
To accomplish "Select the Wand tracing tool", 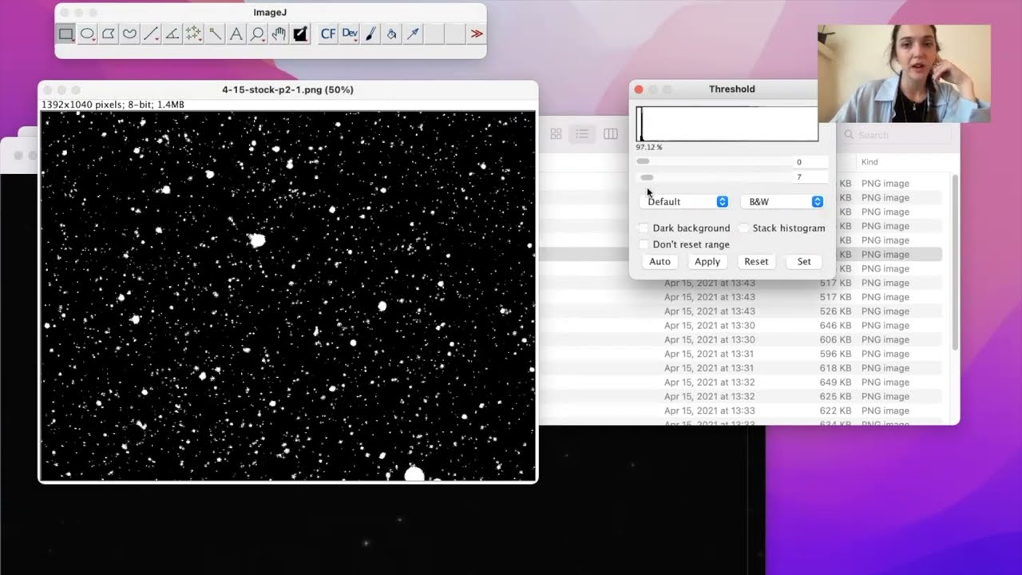I will (215, 34).
